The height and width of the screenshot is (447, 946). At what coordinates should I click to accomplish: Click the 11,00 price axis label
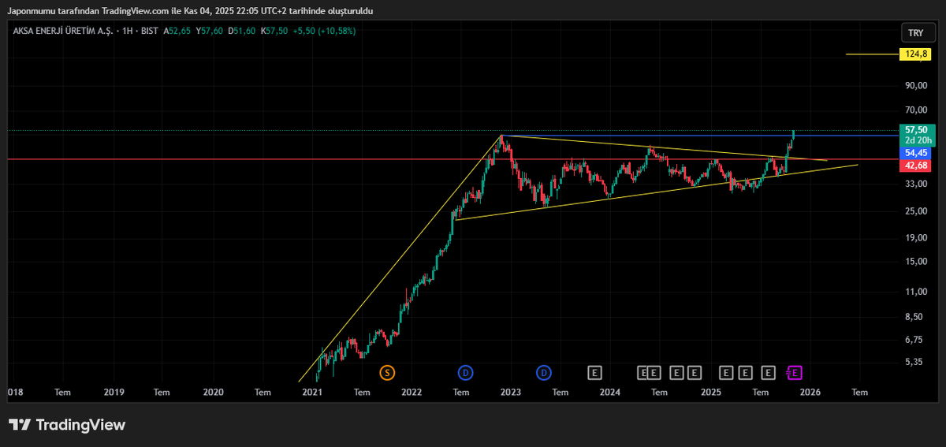pyautogui.click(x=915, y=291)
